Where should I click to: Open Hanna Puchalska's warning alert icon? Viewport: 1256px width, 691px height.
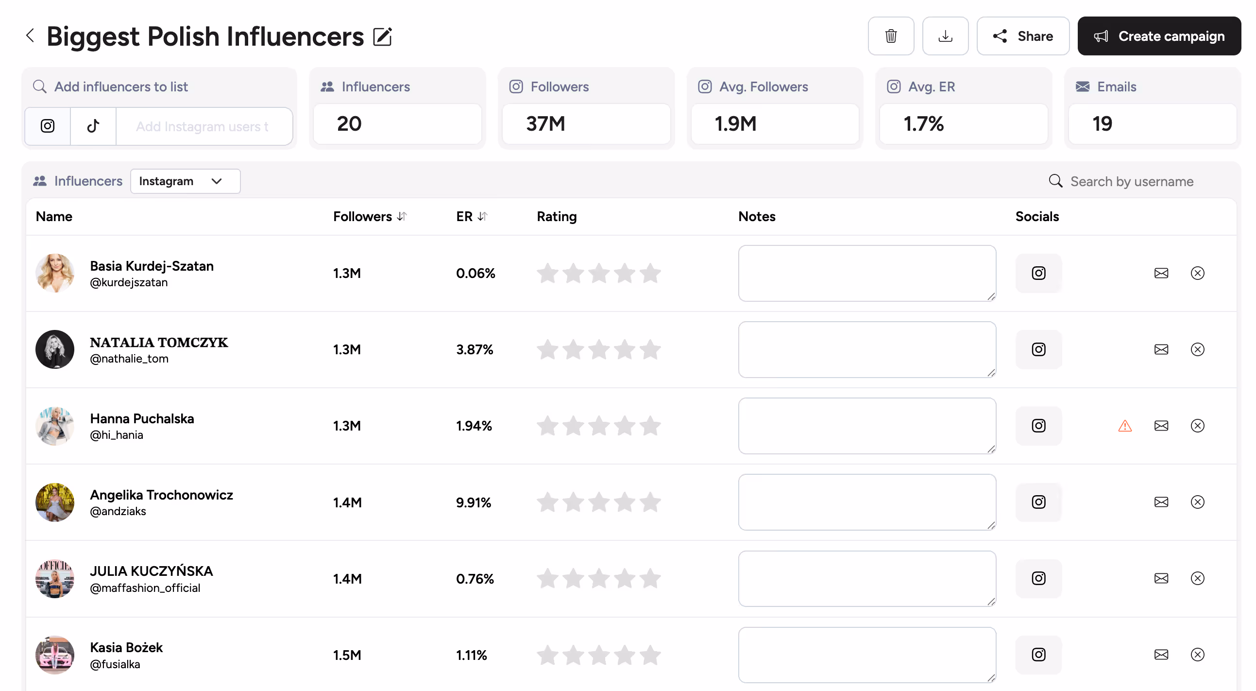coord(1124,426)
